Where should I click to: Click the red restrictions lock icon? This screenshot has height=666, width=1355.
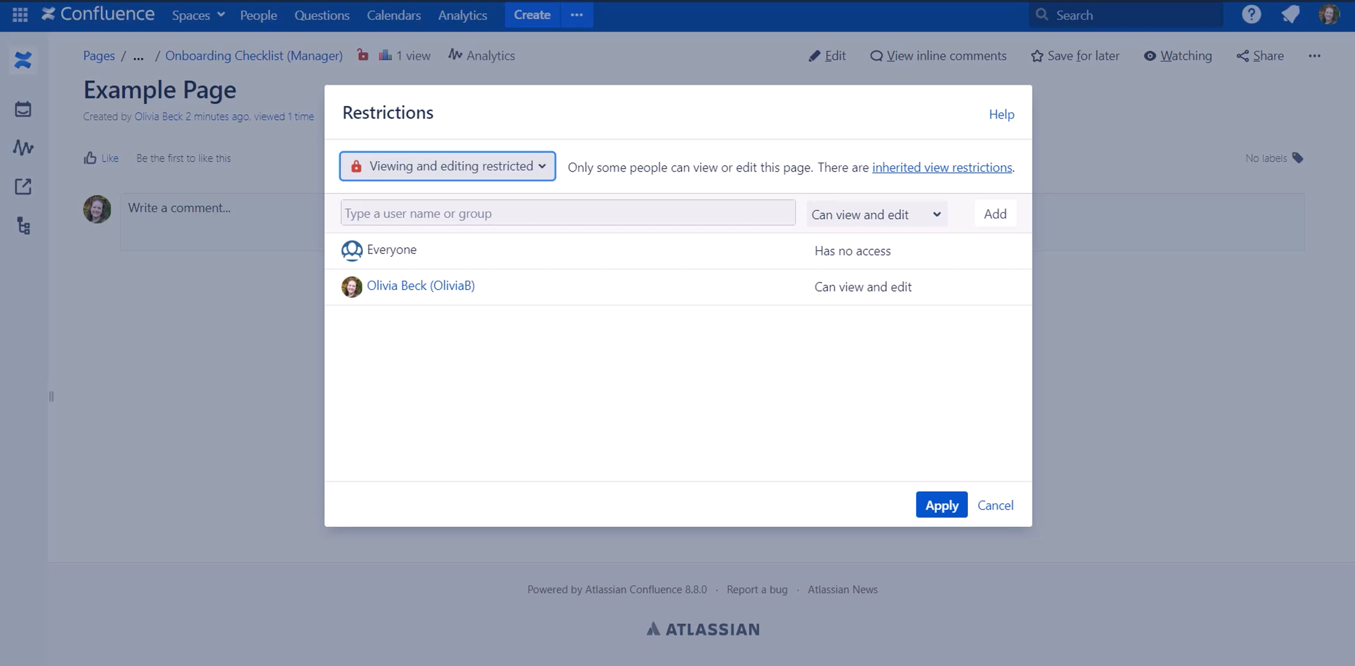click(362, 55)
